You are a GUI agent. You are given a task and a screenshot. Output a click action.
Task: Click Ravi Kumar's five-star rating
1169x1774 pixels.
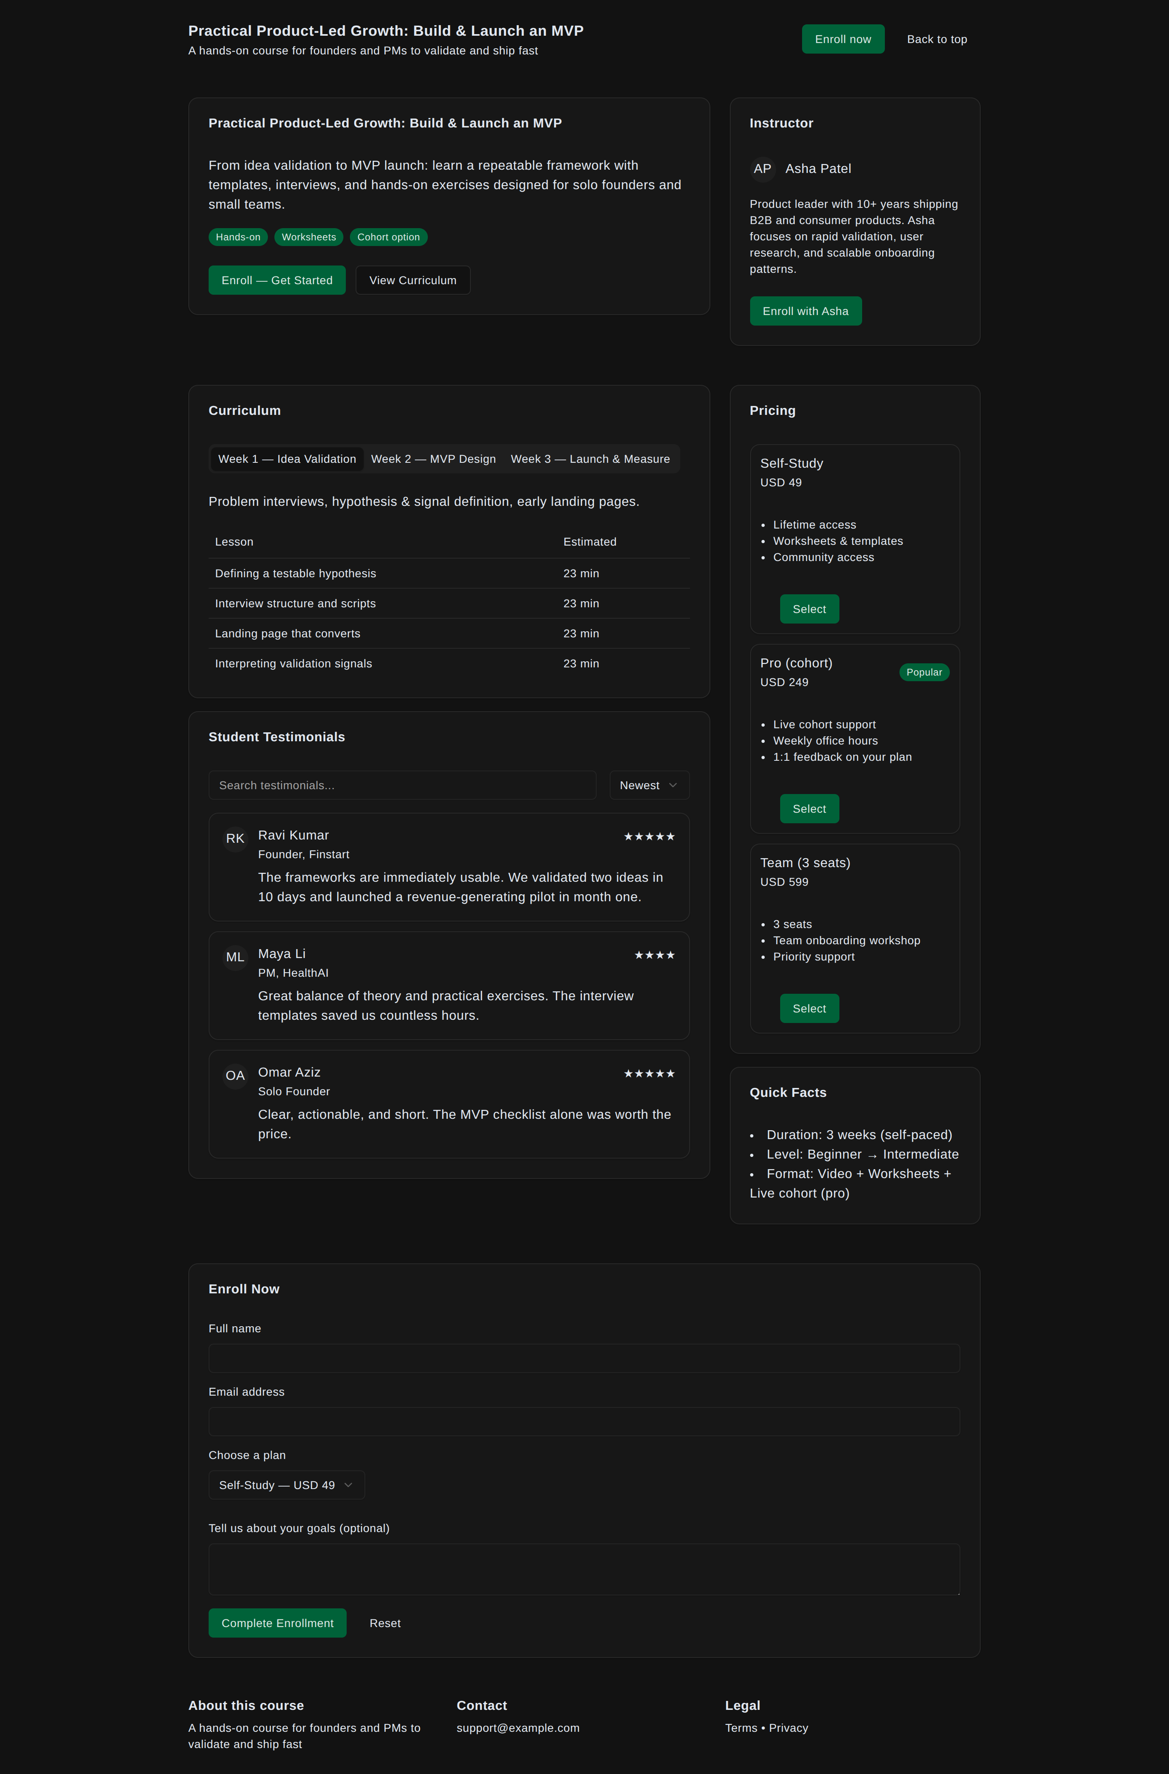(x=649, y=837)
